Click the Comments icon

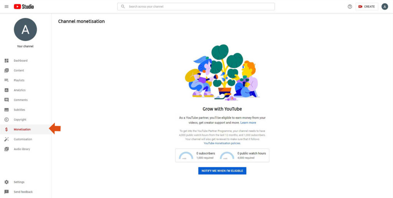click(x=7, y=100)
